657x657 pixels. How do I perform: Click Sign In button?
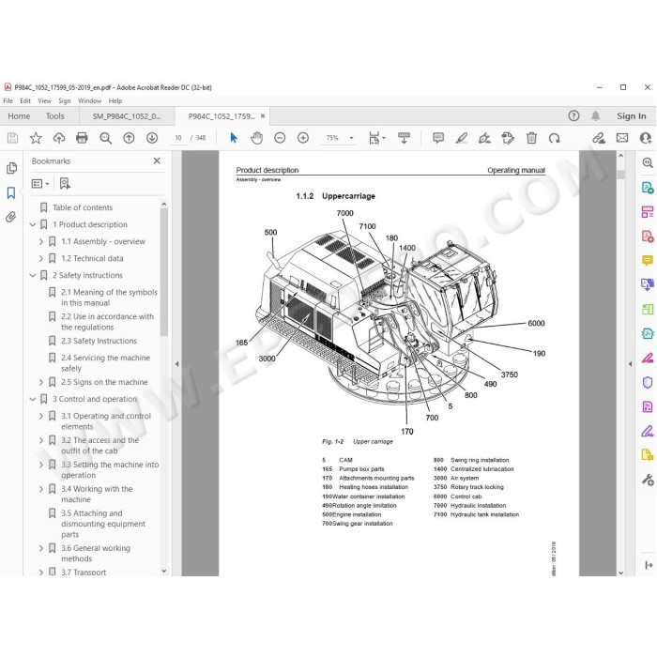pos(631,116)
